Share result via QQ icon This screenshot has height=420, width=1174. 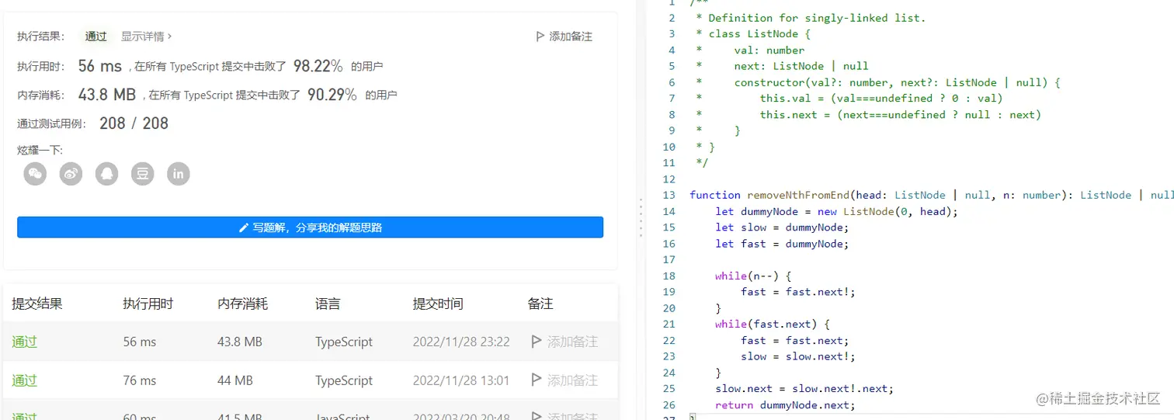[107, 174]
